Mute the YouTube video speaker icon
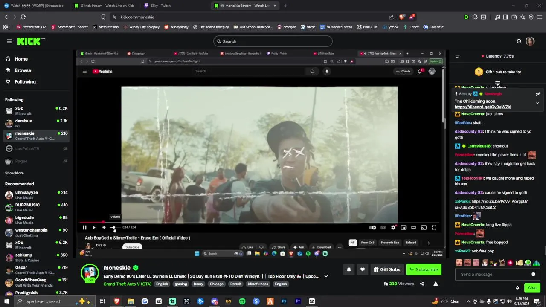Image resolution: width=546 pixels, height=307 pixels. (104, 227)
